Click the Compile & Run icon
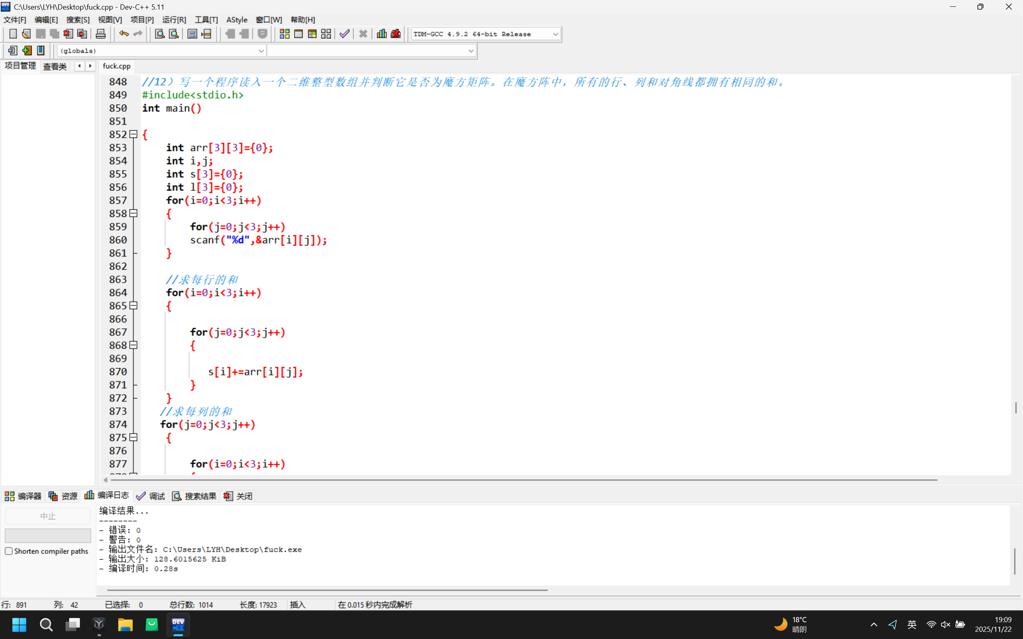 coord(312,34)
